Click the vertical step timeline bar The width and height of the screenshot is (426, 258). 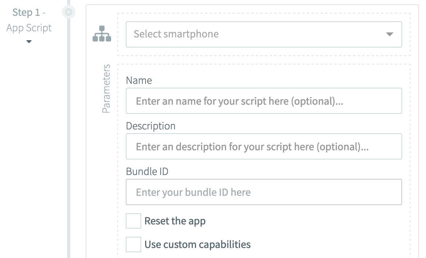click(x=69, y=135)
